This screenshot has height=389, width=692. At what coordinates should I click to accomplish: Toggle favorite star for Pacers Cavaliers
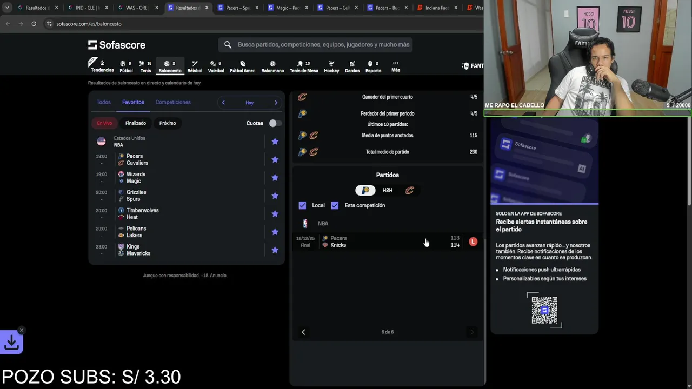click(275, 159)
